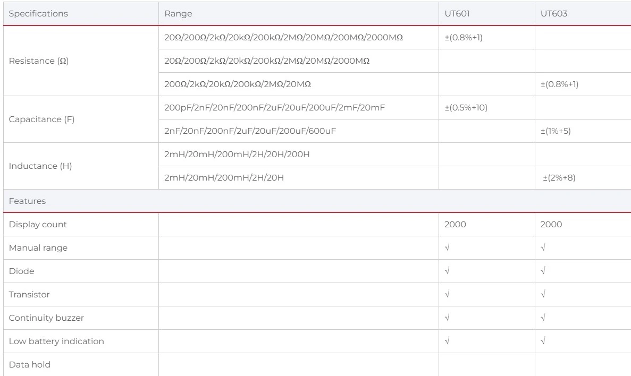
Task: Click the ±(2%+8) inductance accuracy value
Action: (x=559, y=178)
